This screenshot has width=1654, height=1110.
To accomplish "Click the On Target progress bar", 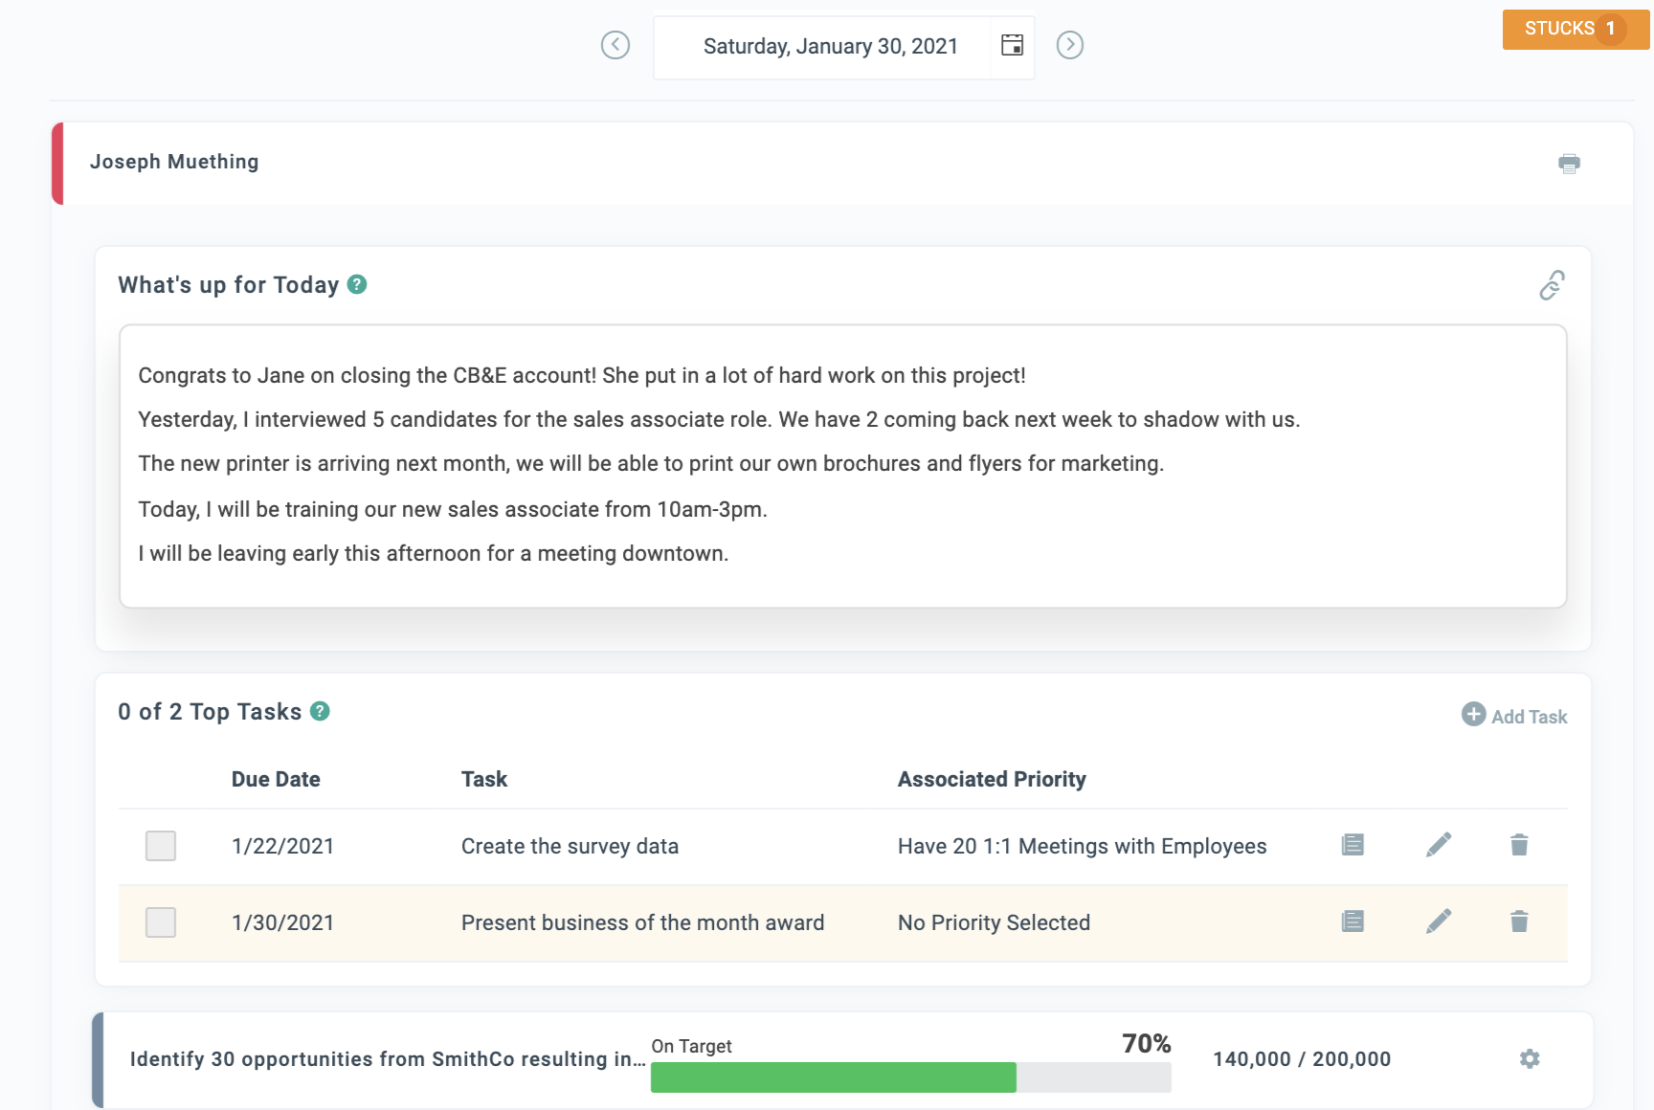I will (x=909, y=1078).
